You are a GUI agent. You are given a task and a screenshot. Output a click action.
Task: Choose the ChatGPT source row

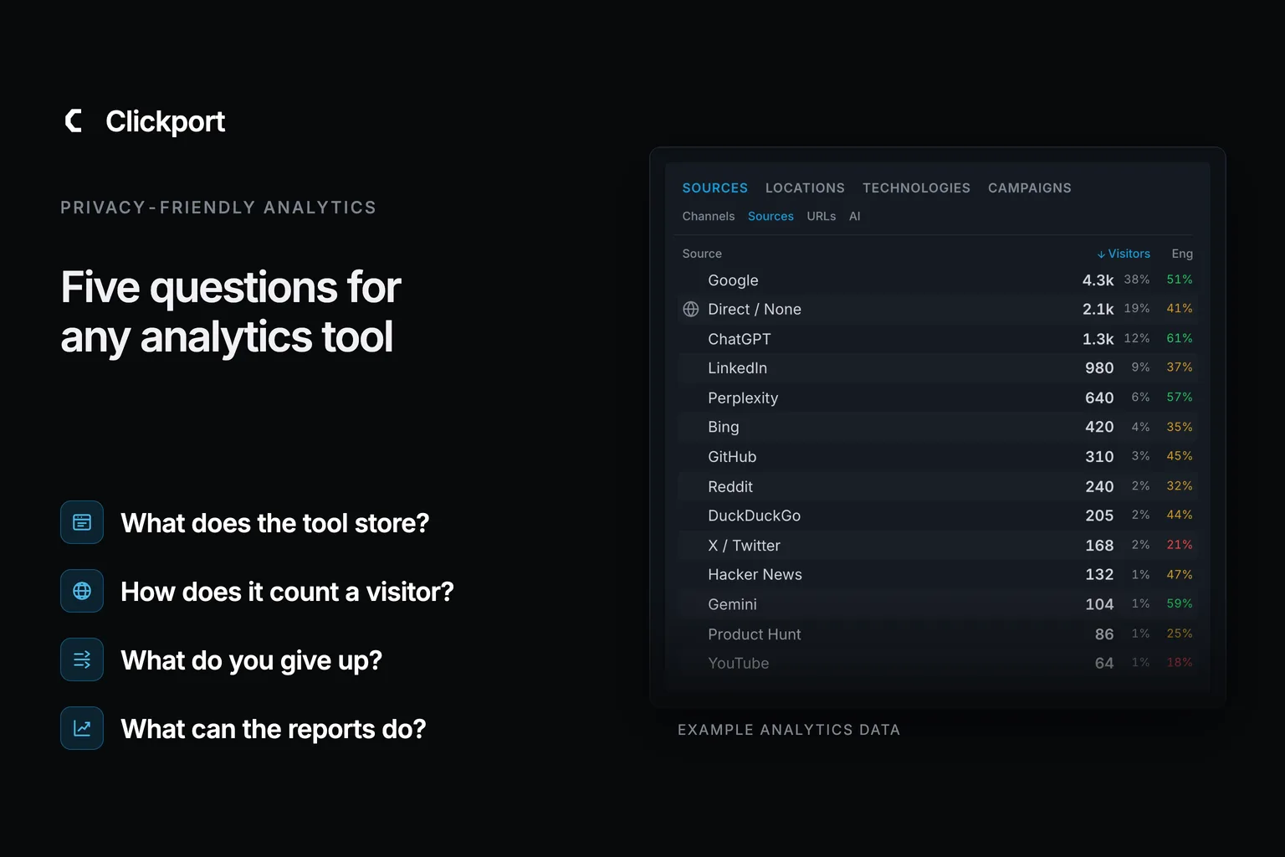click(x=938, y=339)
